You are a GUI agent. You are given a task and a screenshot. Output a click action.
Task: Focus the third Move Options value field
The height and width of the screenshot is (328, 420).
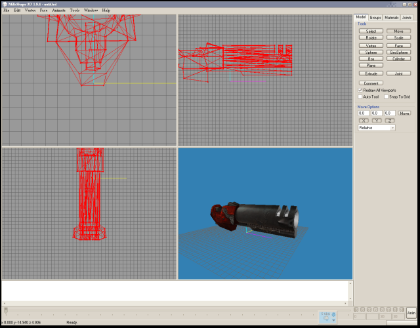tap(390, 113)
